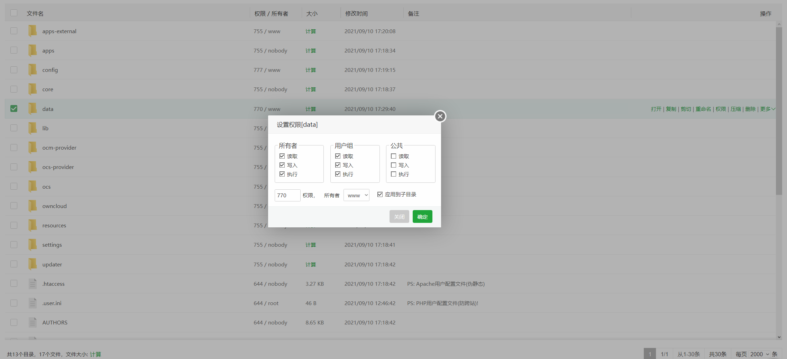Image resolution: width=787 pixels, height=359 pixels.
Task: Open the owner (所有者) www dropdown
Action: (356, 195)
